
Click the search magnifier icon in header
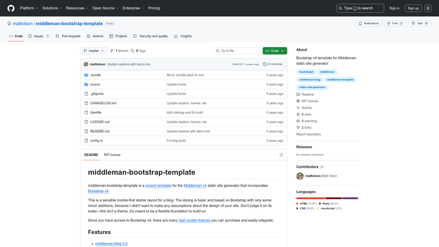coord(340,8)
